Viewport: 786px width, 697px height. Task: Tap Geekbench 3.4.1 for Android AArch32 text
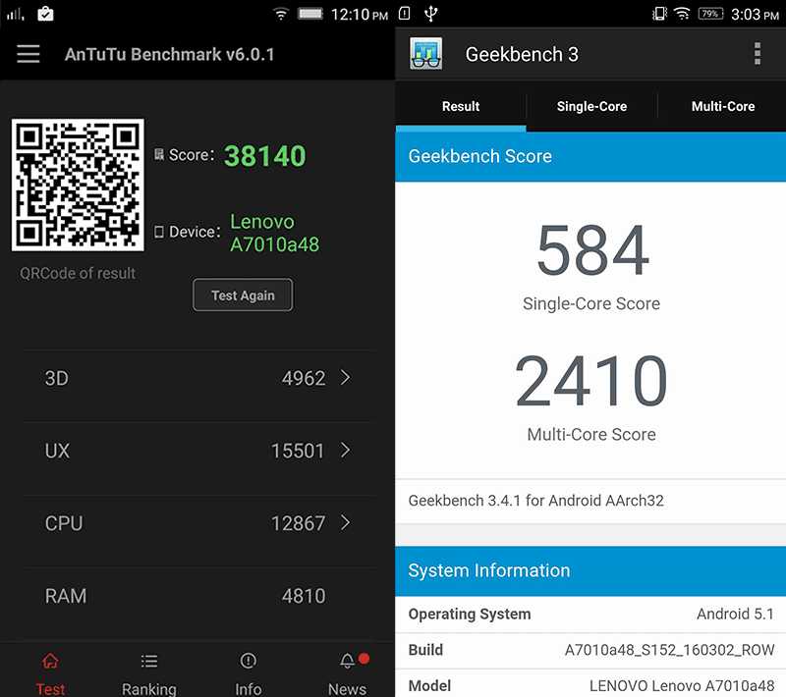point(535,501)
